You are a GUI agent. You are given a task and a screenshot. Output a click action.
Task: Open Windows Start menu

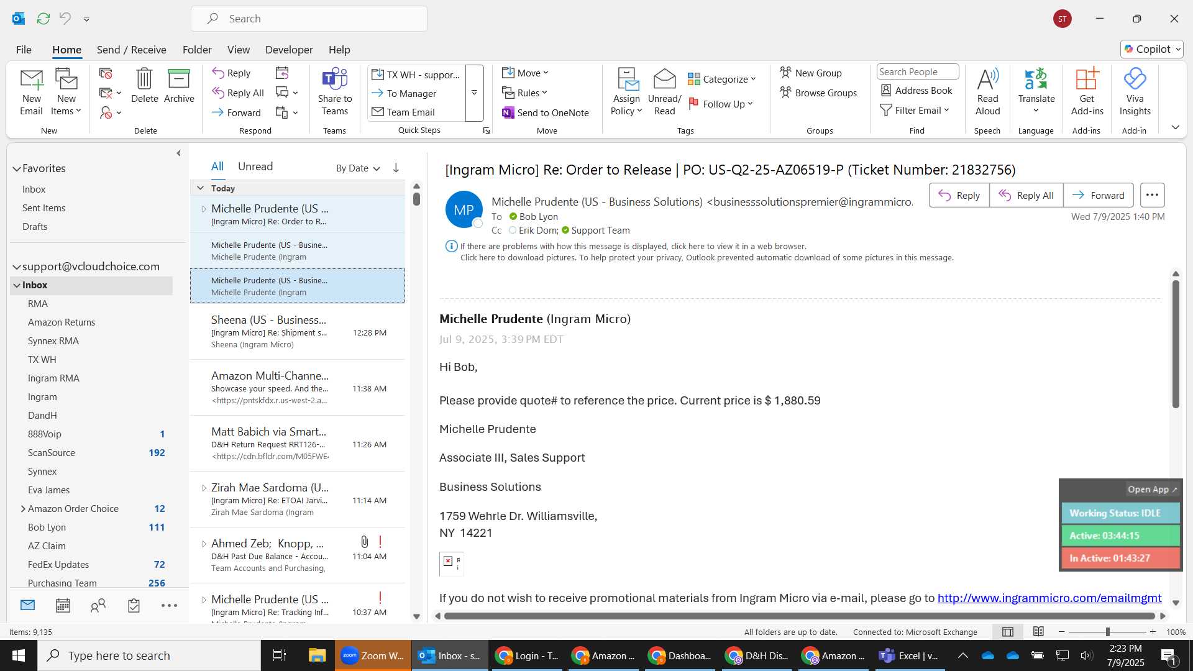pyautogui.click(x=19, y=655)
